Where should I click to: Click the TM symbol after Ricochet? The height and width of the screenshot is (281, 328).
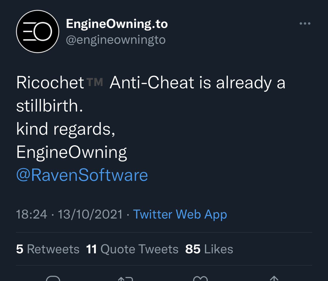[x=95, y=82]
